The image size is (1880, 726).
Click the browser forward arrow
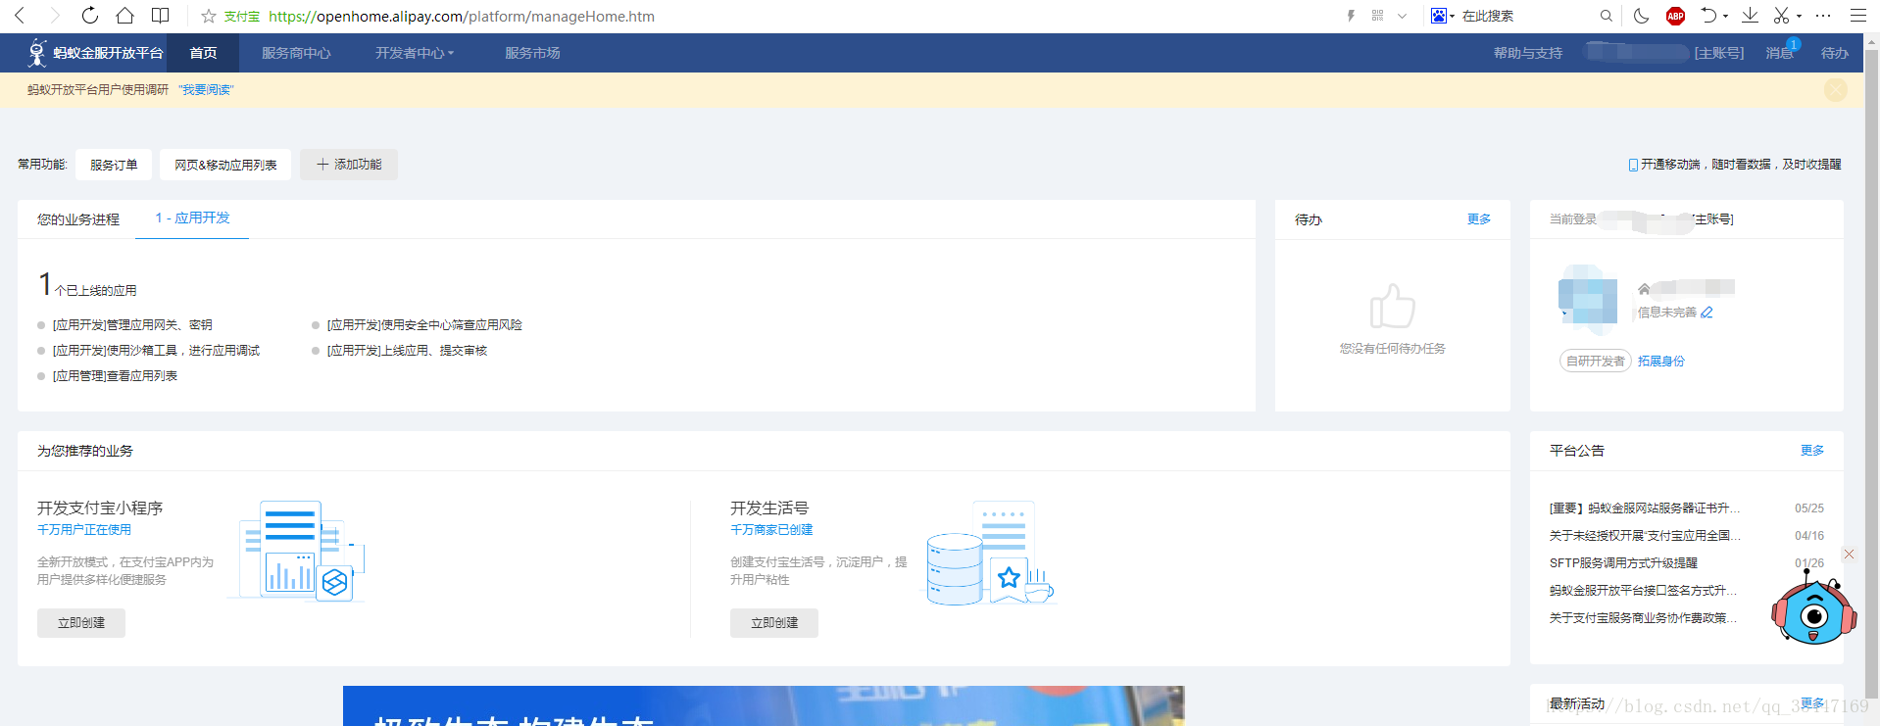(x=54, y=16)
